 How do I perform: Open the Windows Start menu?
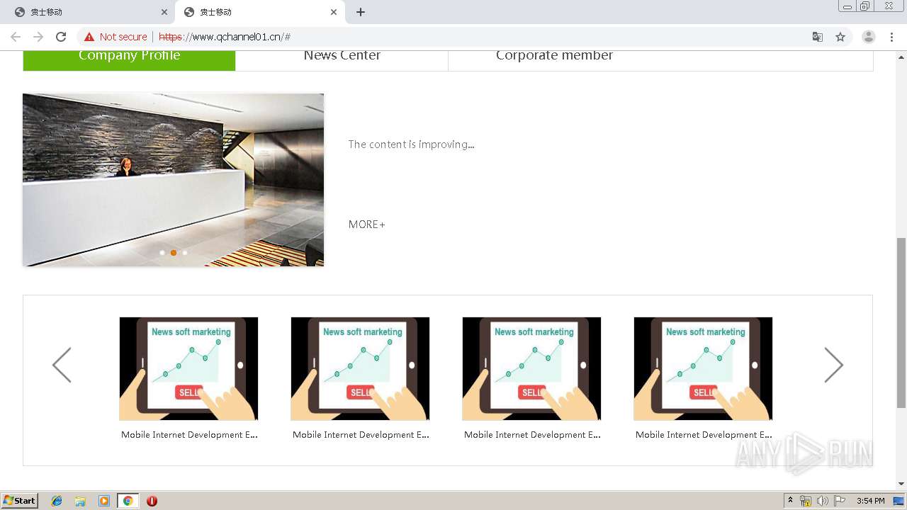click(x=20, y=501)
